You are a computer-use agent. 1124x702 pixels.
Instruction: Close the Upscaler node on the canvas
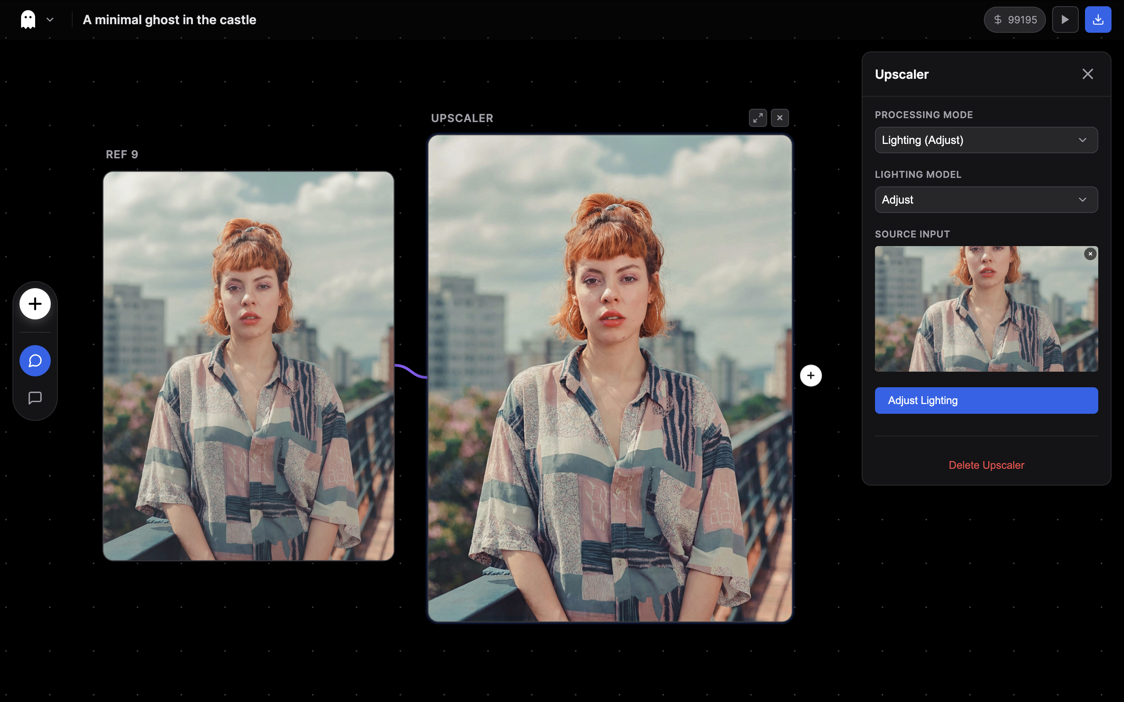pos(779,117)
